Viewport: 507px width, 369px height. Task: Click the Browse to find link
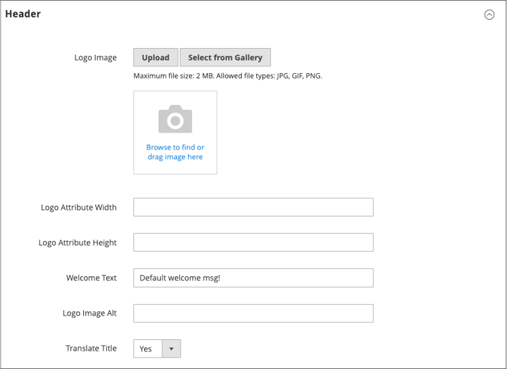(x=175, y=147)
